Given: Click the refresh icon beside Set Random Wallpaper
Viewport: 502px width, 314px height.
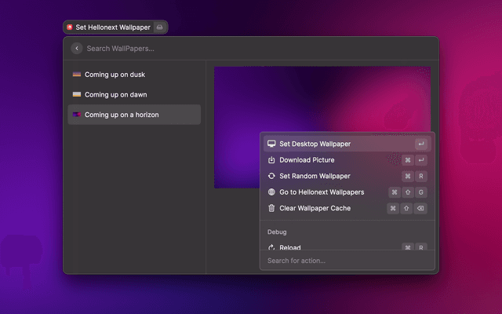Looking at the screenshot, I should 271,177.
